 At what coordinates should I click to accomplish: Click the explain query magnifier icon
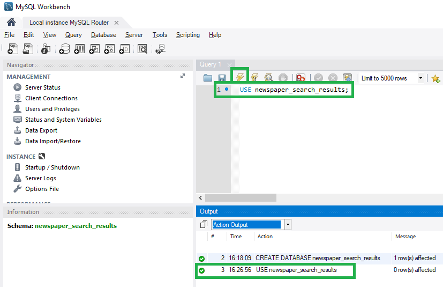(x=269, y=78)
